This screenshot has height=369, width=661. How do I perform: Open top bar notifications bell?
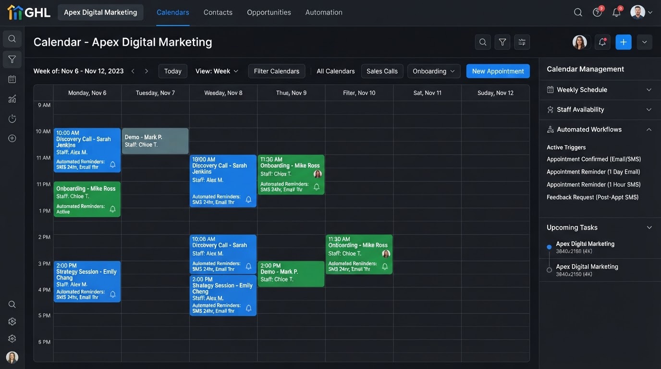(616, 12)
